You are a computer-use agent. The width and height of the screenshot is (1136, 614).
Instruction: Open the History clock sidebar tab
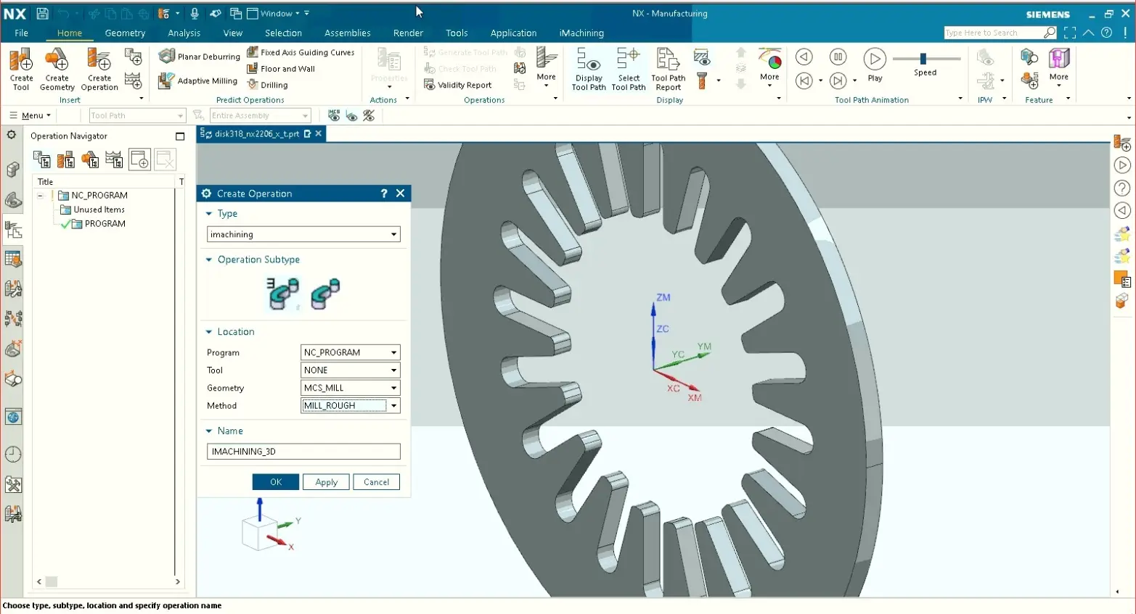click(13, 455)
